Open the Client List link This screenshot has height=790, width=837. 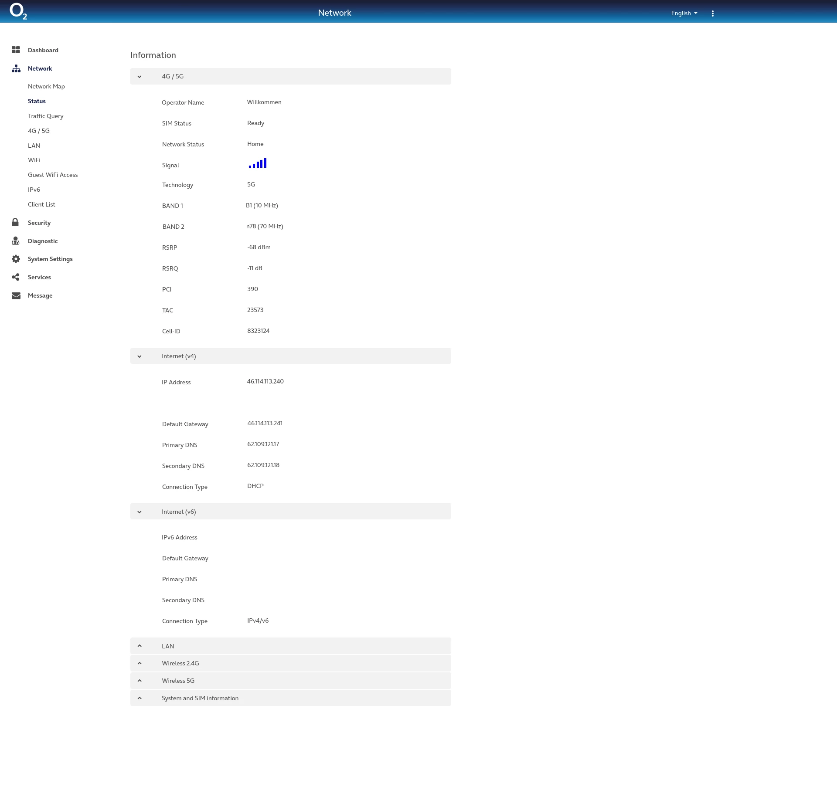pos(41,204)
